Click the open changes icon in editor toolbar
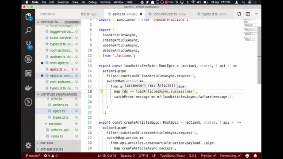The height and width of the screenshot is (159, 283). click(239, 14)
